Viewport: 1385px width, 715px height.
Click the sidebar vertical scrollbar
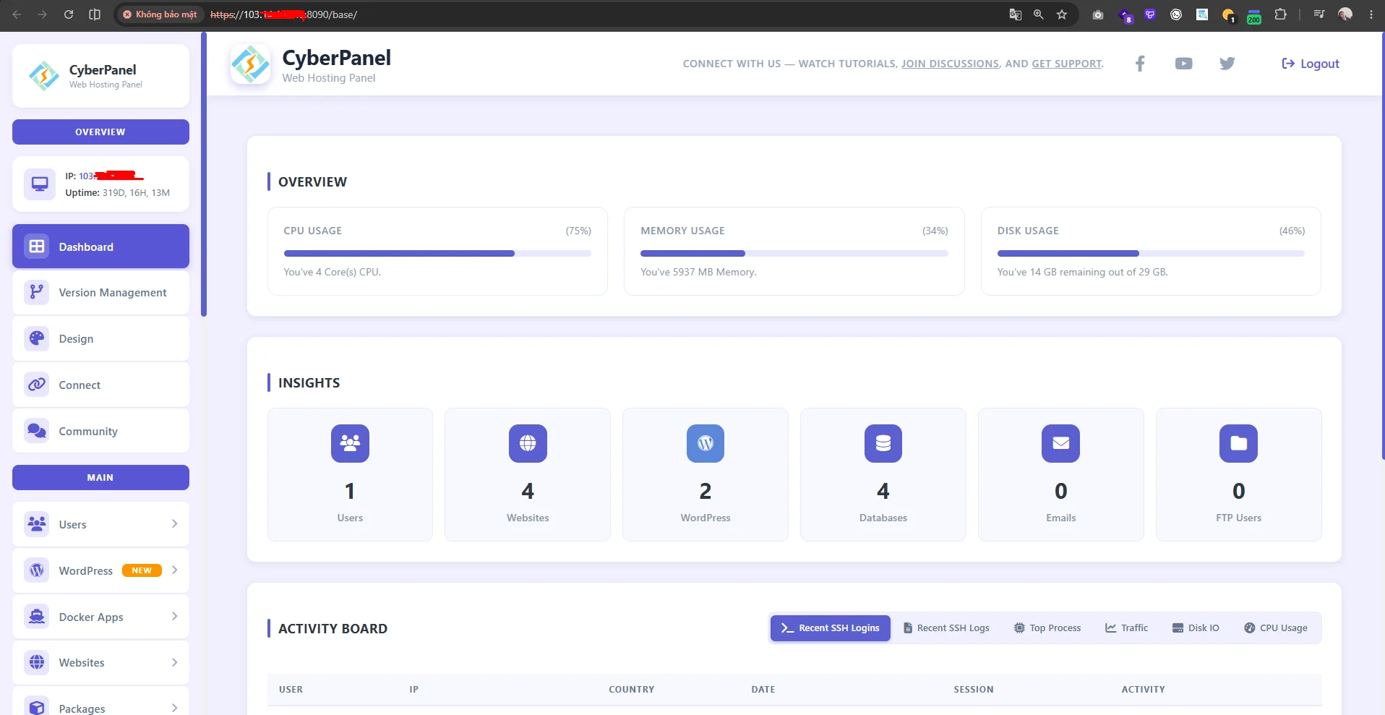pos(204,174)
